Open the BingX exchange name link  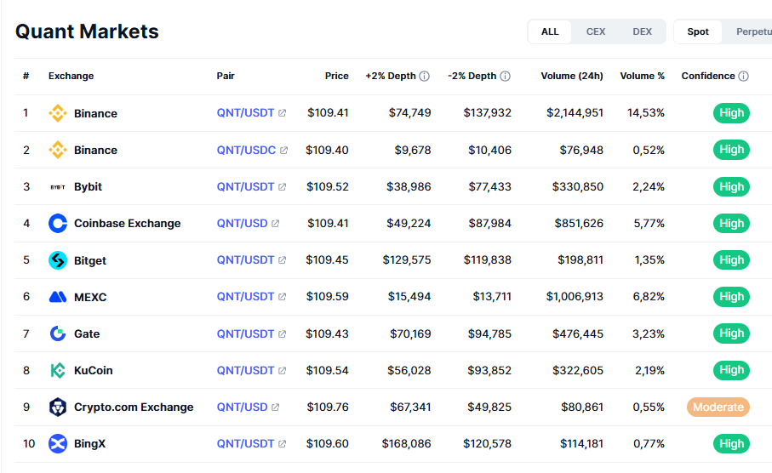coord(89,443)
